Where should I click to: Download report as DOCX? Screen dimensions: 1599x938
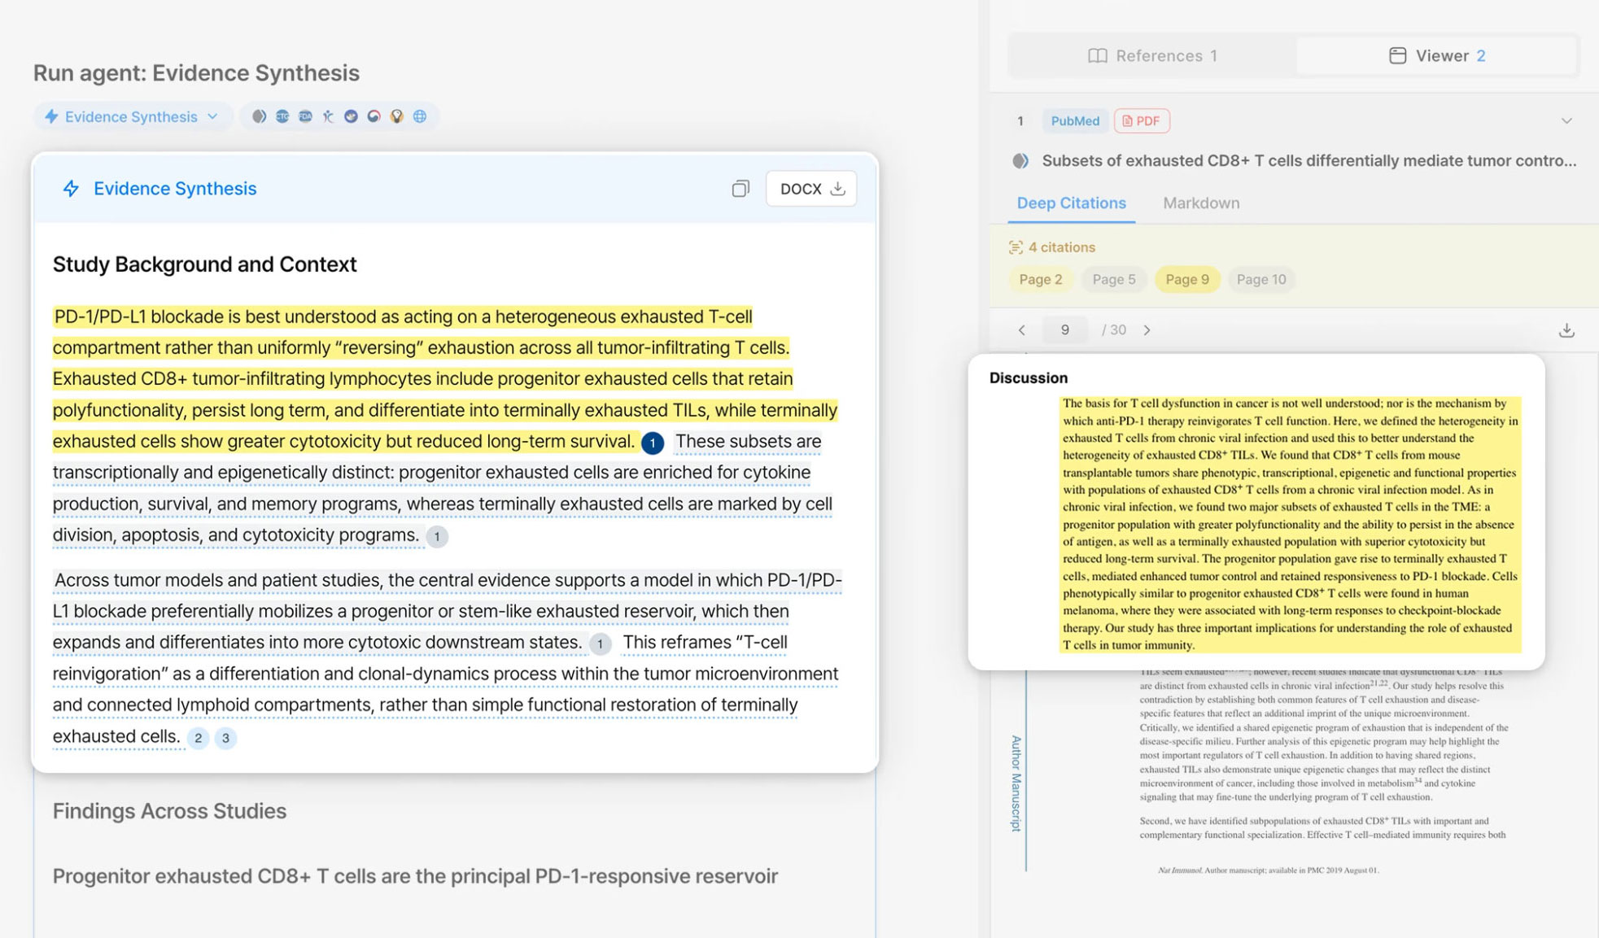(x=811, y=189)
